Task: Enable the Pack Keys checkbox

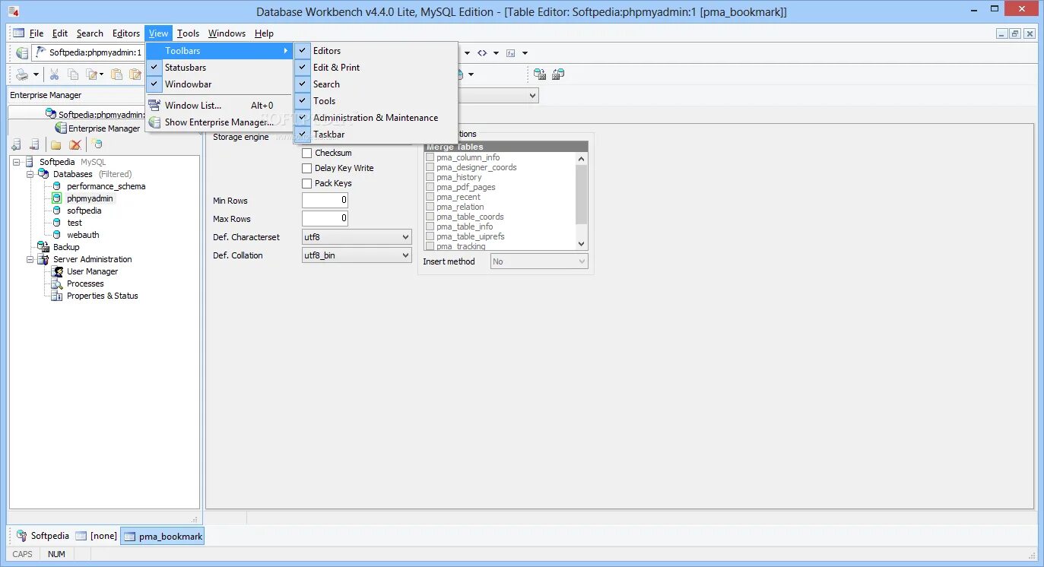Action: [x=307, y=183]
